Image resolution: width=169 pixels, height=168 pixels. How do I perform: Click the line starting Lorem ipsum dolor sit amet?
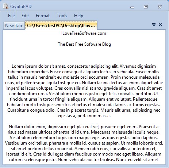(84, 66)
